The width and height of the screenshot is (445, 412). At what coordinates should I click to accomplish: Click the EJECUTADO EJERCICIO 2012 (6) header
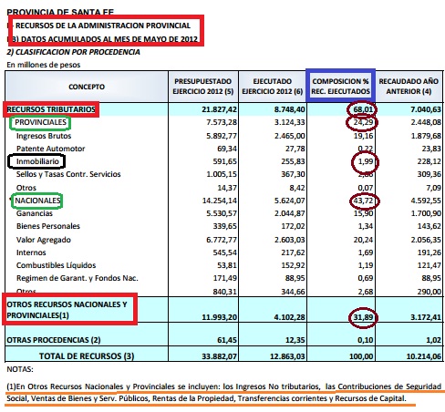pyautogui.click(x=273, y=87)
